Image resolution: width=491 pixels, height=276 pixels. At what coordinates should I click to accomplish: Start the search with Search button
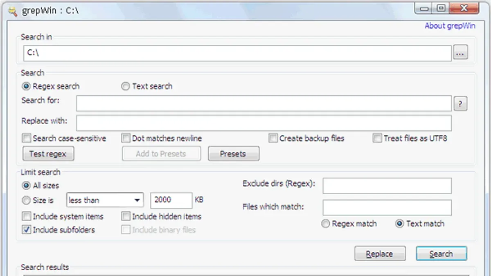click(441, 254)
